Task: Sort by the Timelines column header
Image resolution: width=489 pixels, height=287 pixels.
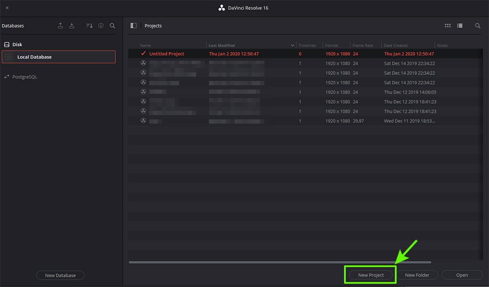Action: tap(307, 45)
